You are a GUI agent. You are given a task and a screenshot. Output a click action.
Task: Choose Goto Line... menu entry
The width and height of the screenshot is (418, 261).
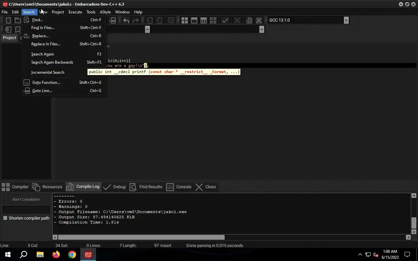[x=64, y=91]
